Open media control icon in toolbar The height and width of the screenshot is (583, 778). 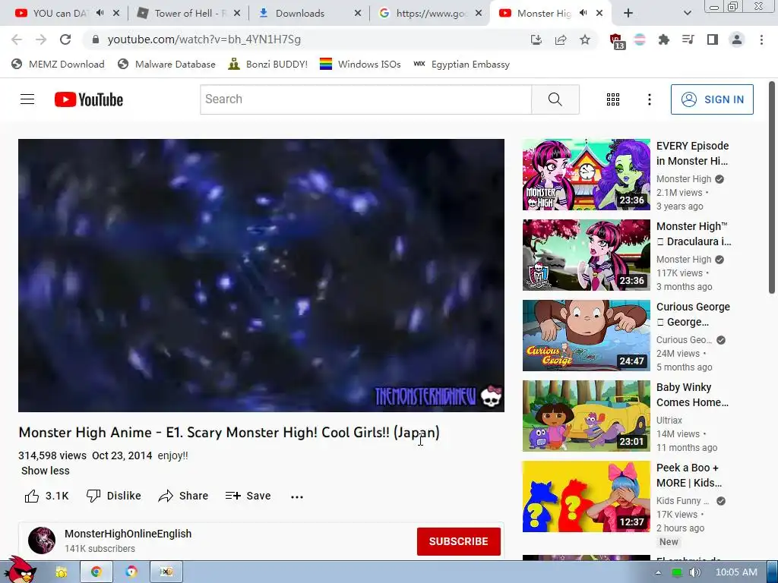point(688,39)
